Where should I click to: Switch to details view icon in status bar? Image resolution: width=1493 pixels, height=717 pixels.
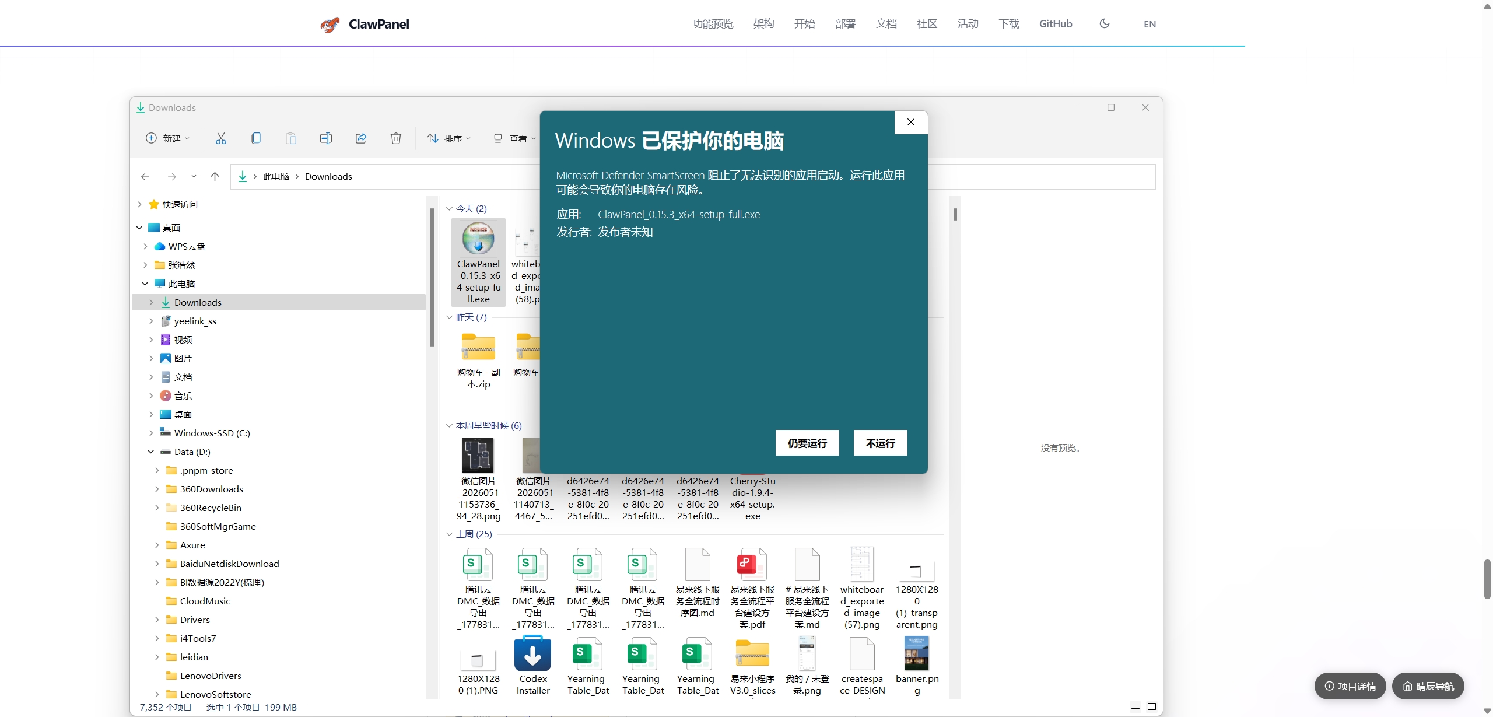[x=1135, y=707]
